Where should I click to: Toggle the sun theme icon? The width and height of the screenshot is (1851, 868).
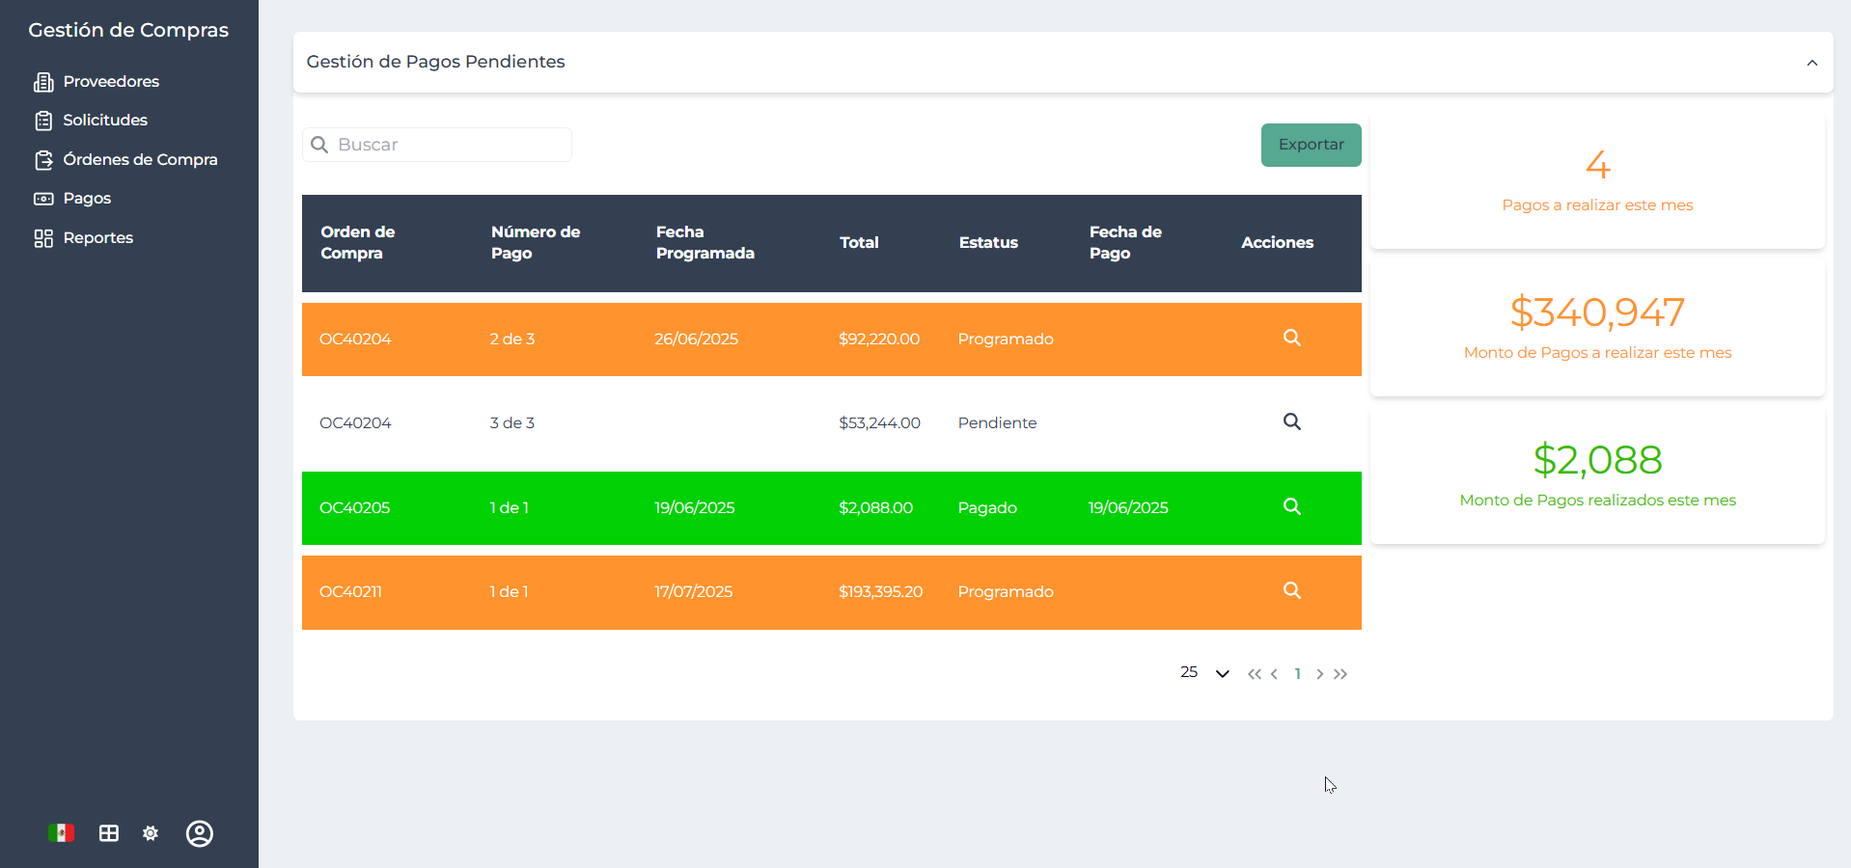151,833
